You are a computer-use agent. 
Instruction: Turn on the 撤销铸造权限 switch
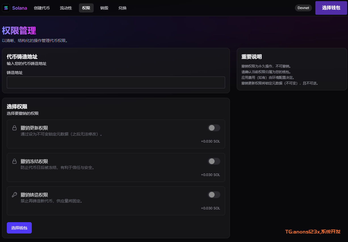tap(214, 195)
